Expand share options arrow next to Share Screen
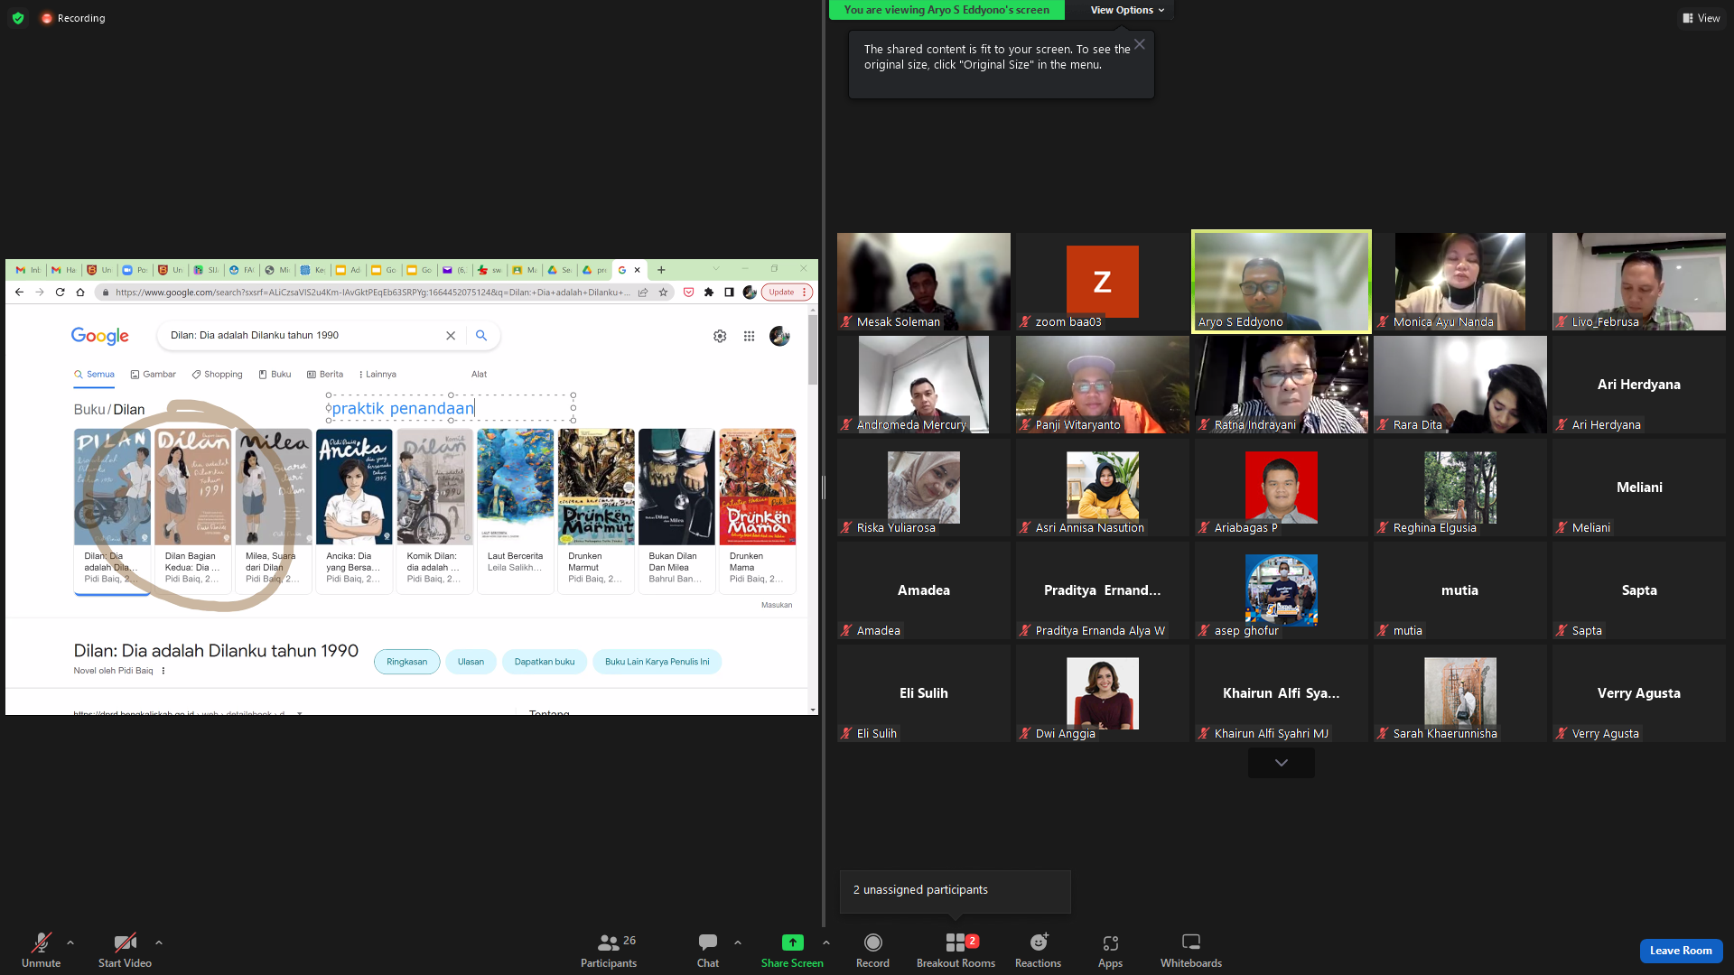Screen dimensions: 1734x975 click(x=826, y=942)
